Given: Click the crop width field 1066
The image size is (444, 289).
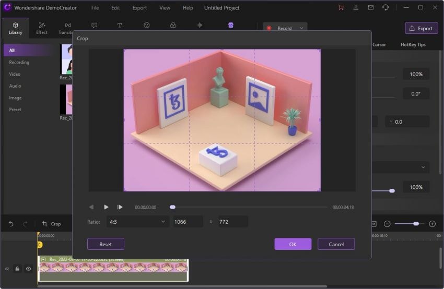Looking at the screenshot, I should click(188, 222).
